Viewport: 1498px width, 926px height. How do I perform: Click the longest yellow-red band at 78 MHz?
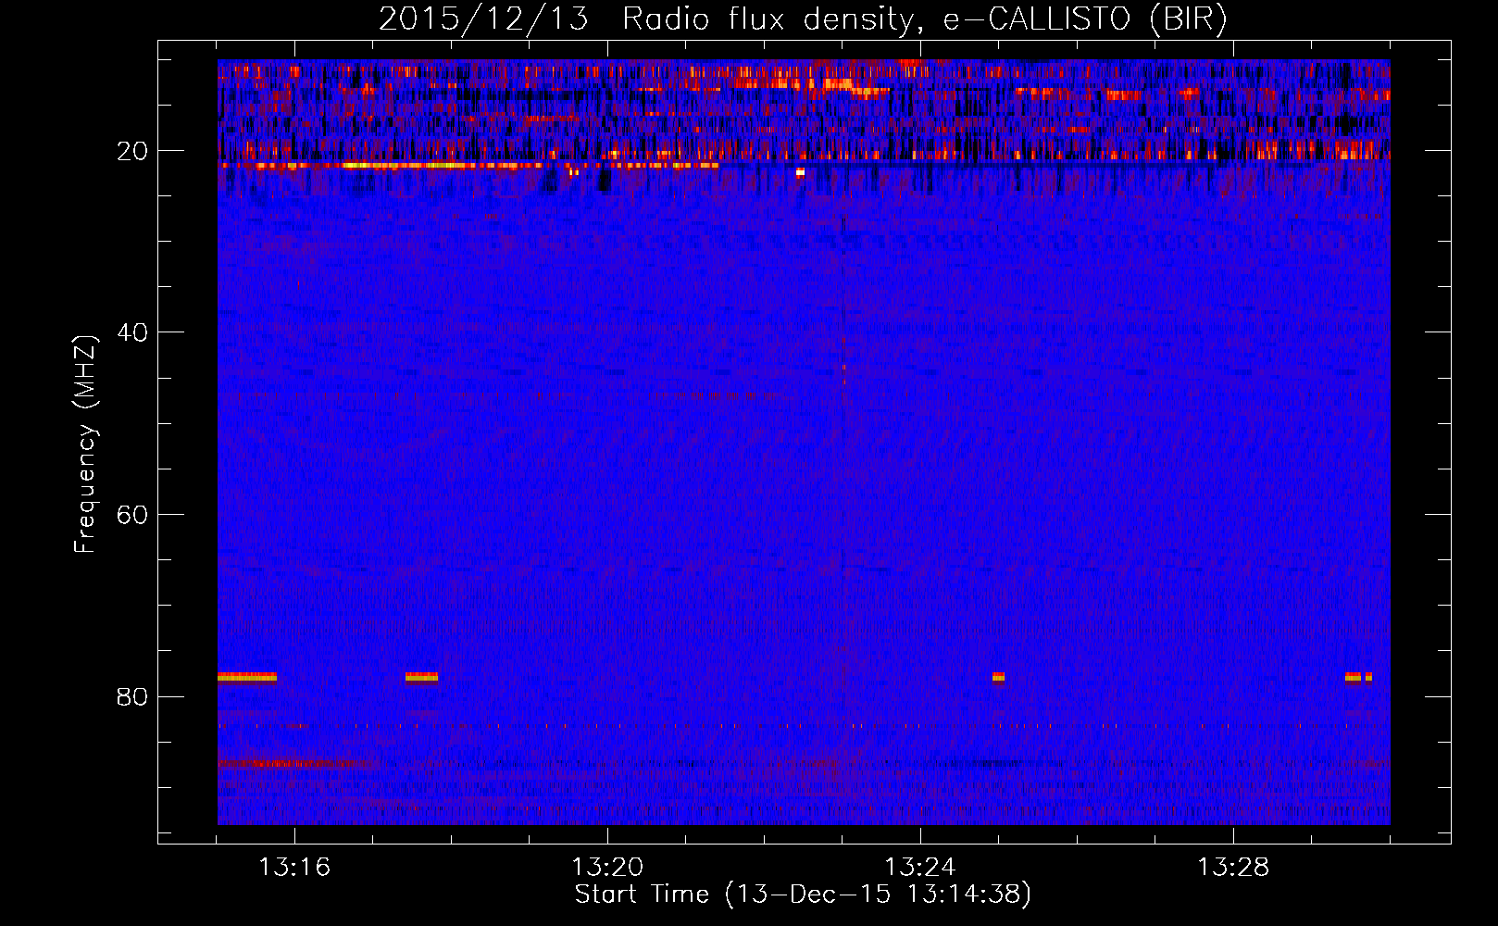click(x=247, y=677)
